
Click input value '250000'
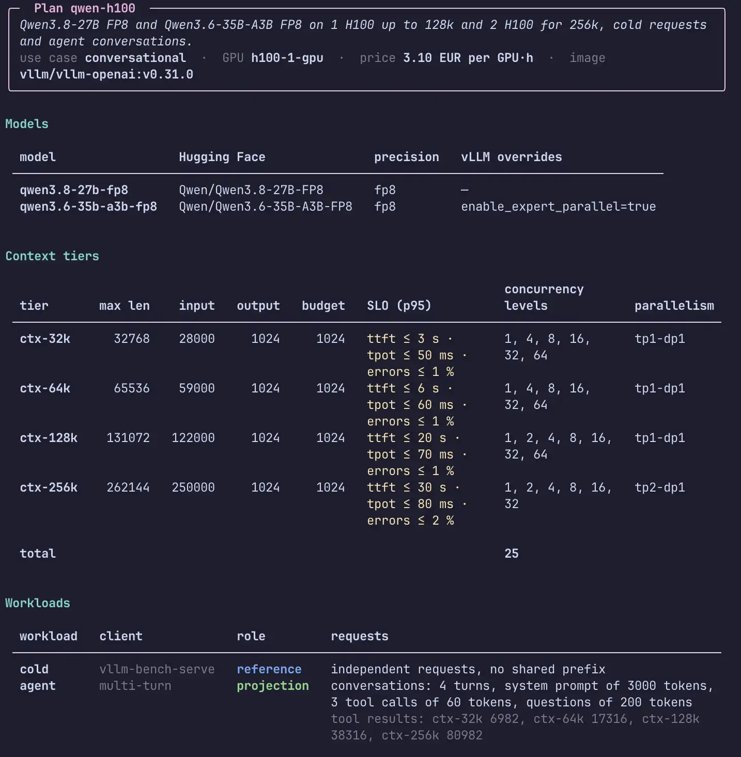click(x=193, y=487)
